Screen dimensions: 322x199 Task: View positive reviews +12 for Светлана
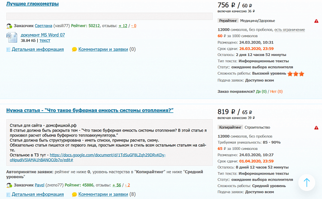[x=123, y=26]
